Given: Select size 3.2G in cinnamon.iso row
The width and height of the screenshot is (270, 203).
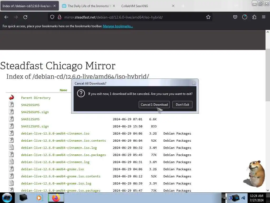Looking at the screenshot, I should [x=153, y=133].
